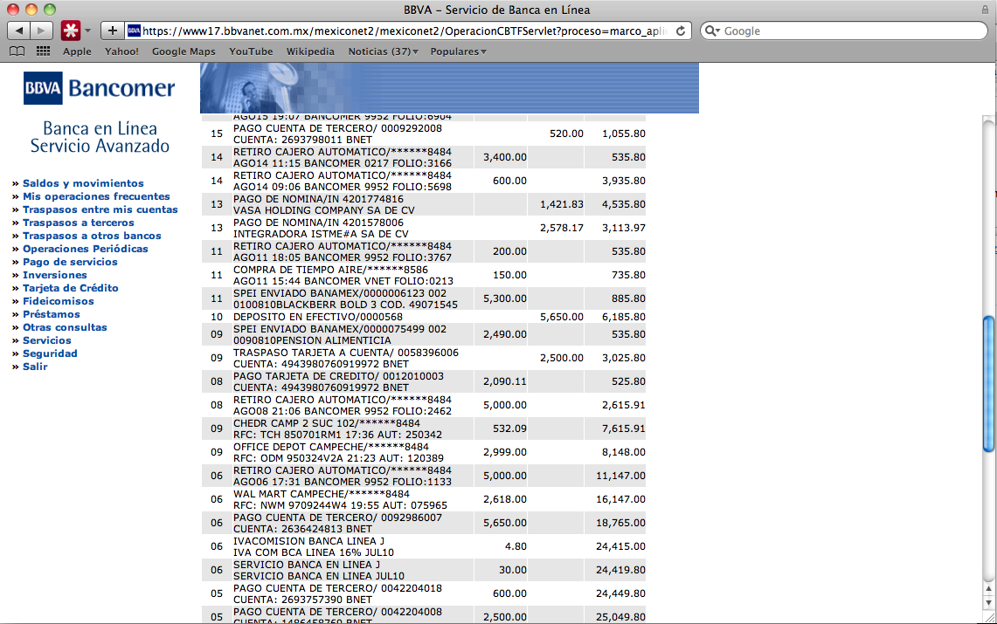This screenshot has width=997, height=624.
Task: Open Mis operaciones frecuentes
Action: click(x=96, y=196)
